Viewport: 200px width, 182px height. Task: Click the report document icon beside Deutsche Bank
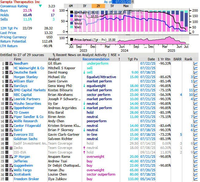coord(7,72)
